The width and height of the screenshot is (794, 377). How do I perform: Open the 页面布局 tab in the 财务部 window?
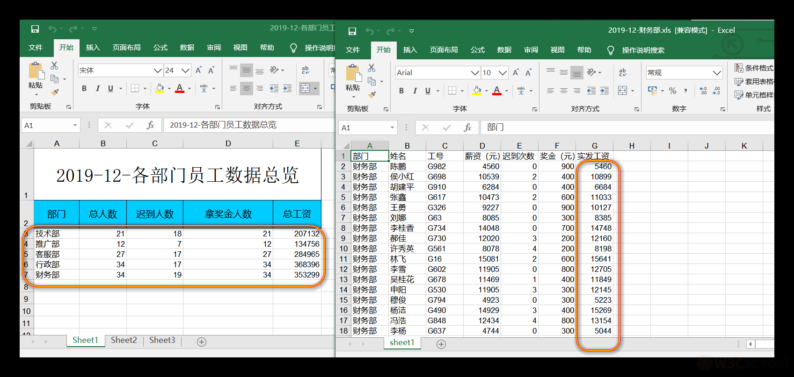click(x=444, y=50)
